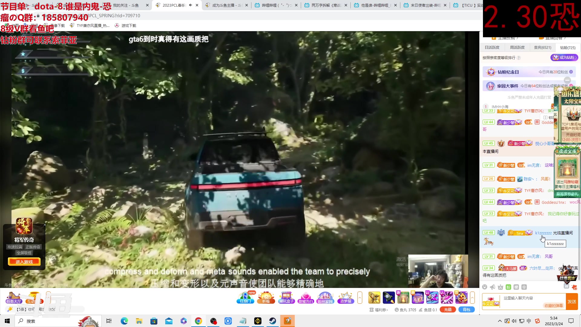581x327 pixels.
Task: Open the crown danmaku style icon
Action: 501,287
